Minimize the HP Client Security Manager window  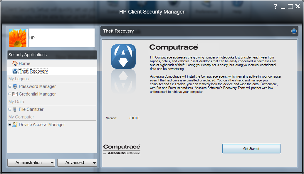pyautogui.click(x=283, y=8)
